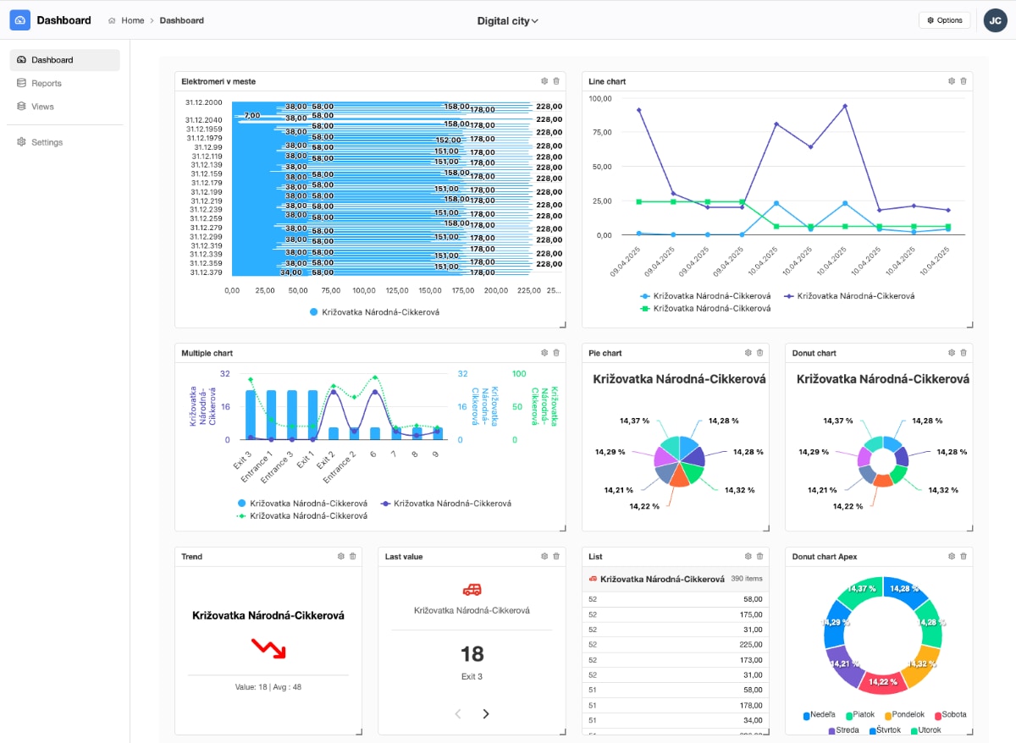This screenshot has width=1016, height=743.
Task: Open the Home breadcrumb link
Action: [133, 20]
